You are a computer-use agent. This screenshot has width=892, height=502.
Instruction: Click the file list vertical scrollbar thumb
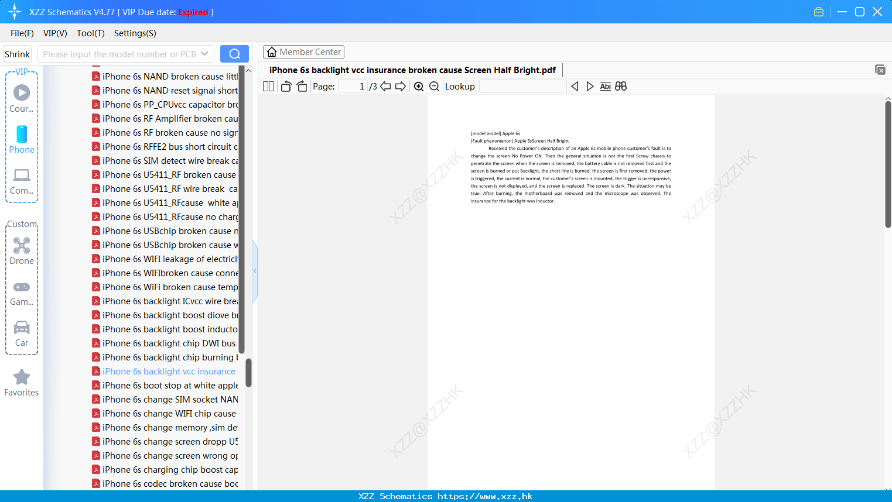(248, 373)
